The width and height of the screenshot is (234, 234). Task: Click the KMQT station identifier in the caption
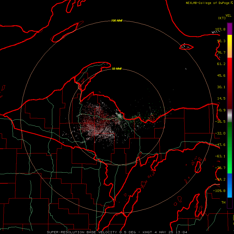pyautogui.click(x=147, y=232)
